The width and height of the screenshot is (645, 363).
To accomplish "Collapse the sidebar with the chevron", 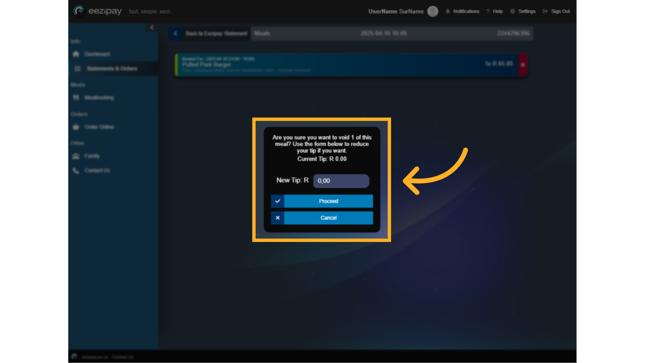I will tap(152, 28).
